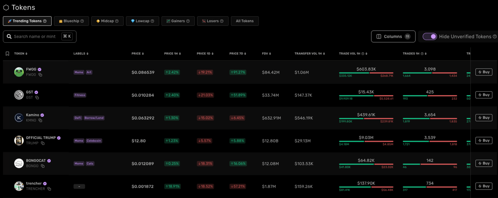Click the $632.91M FDV value

271,118
